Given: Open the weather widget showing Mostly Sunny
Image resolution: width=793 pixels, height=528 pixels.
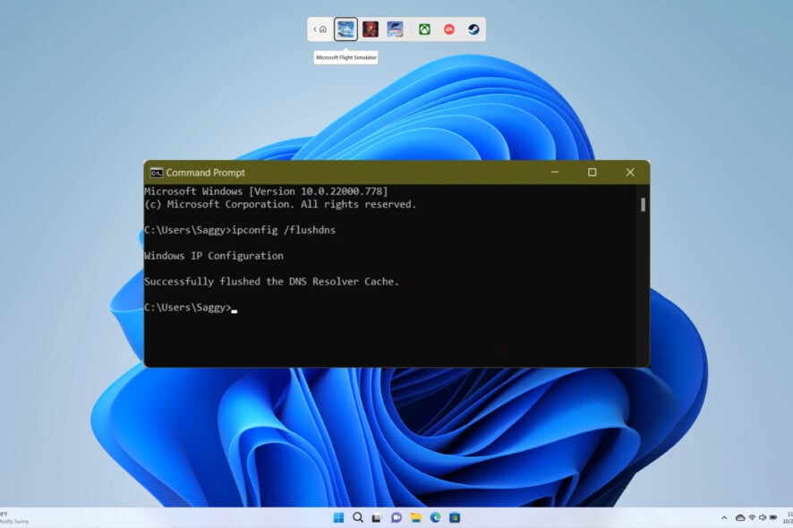Looking at the screenshot, I should coord(13,517).
